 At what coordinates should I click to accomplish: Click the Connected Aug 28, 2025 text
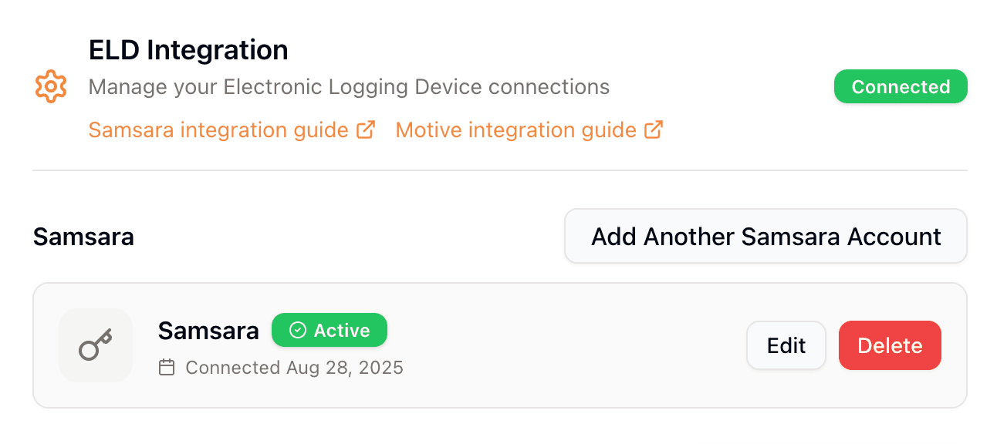293,368
